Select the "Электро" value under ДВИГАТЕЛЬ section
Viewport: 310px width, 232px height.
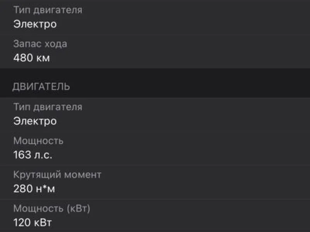point(35,121)
